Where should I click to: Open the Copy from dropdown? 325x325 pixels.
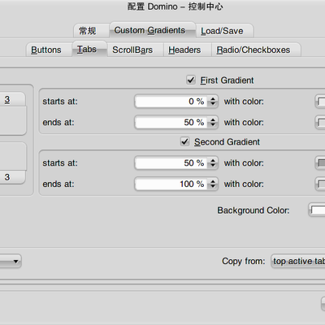click(298, 261)
